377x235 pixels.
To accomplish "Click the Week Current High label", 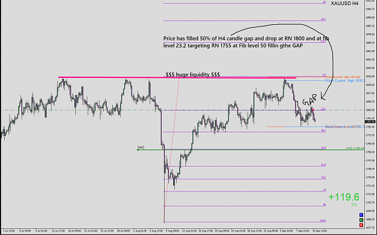I will click(344, 81).
